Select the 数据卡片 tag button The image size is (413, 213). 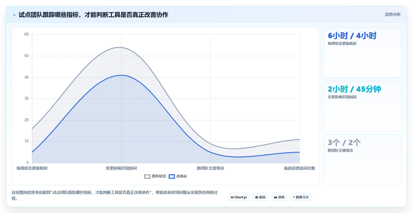301,197
